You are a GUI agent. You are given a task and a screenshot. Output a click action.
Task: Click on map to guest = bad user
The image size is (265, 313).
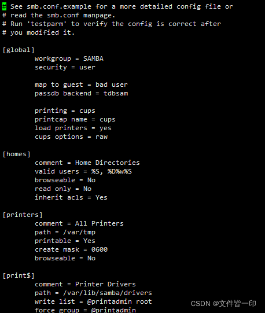81,84
